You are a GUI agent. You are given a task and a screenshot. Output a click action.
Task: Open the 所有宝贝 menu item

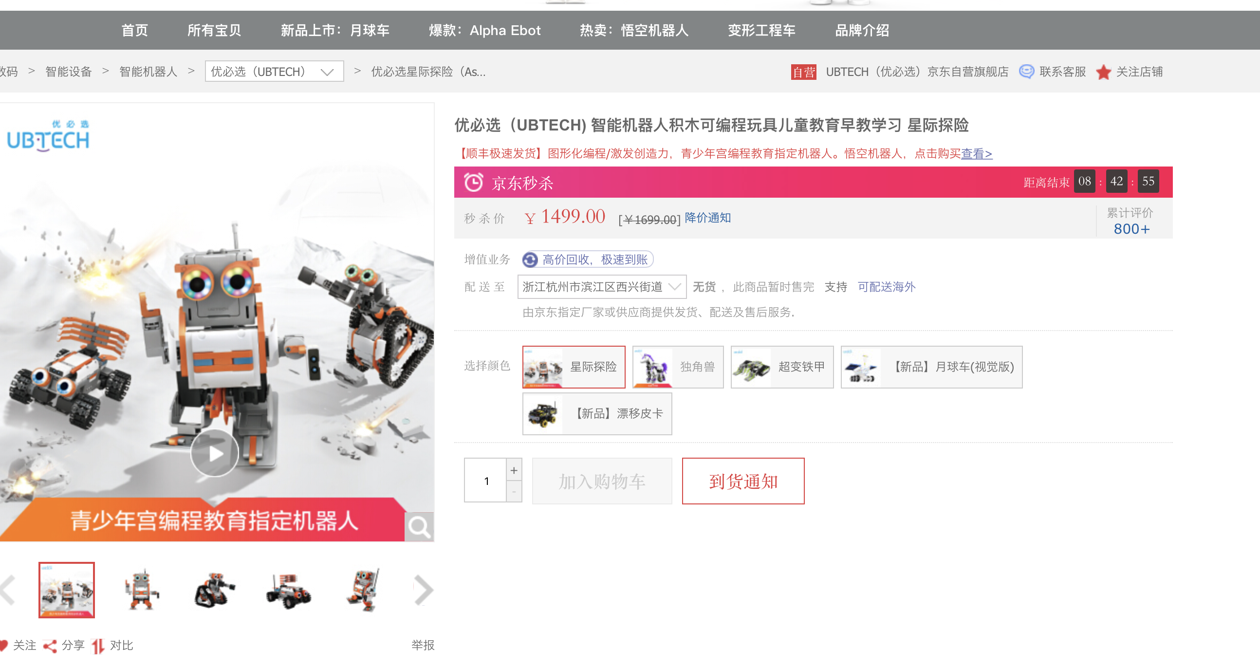pos(214,30)
